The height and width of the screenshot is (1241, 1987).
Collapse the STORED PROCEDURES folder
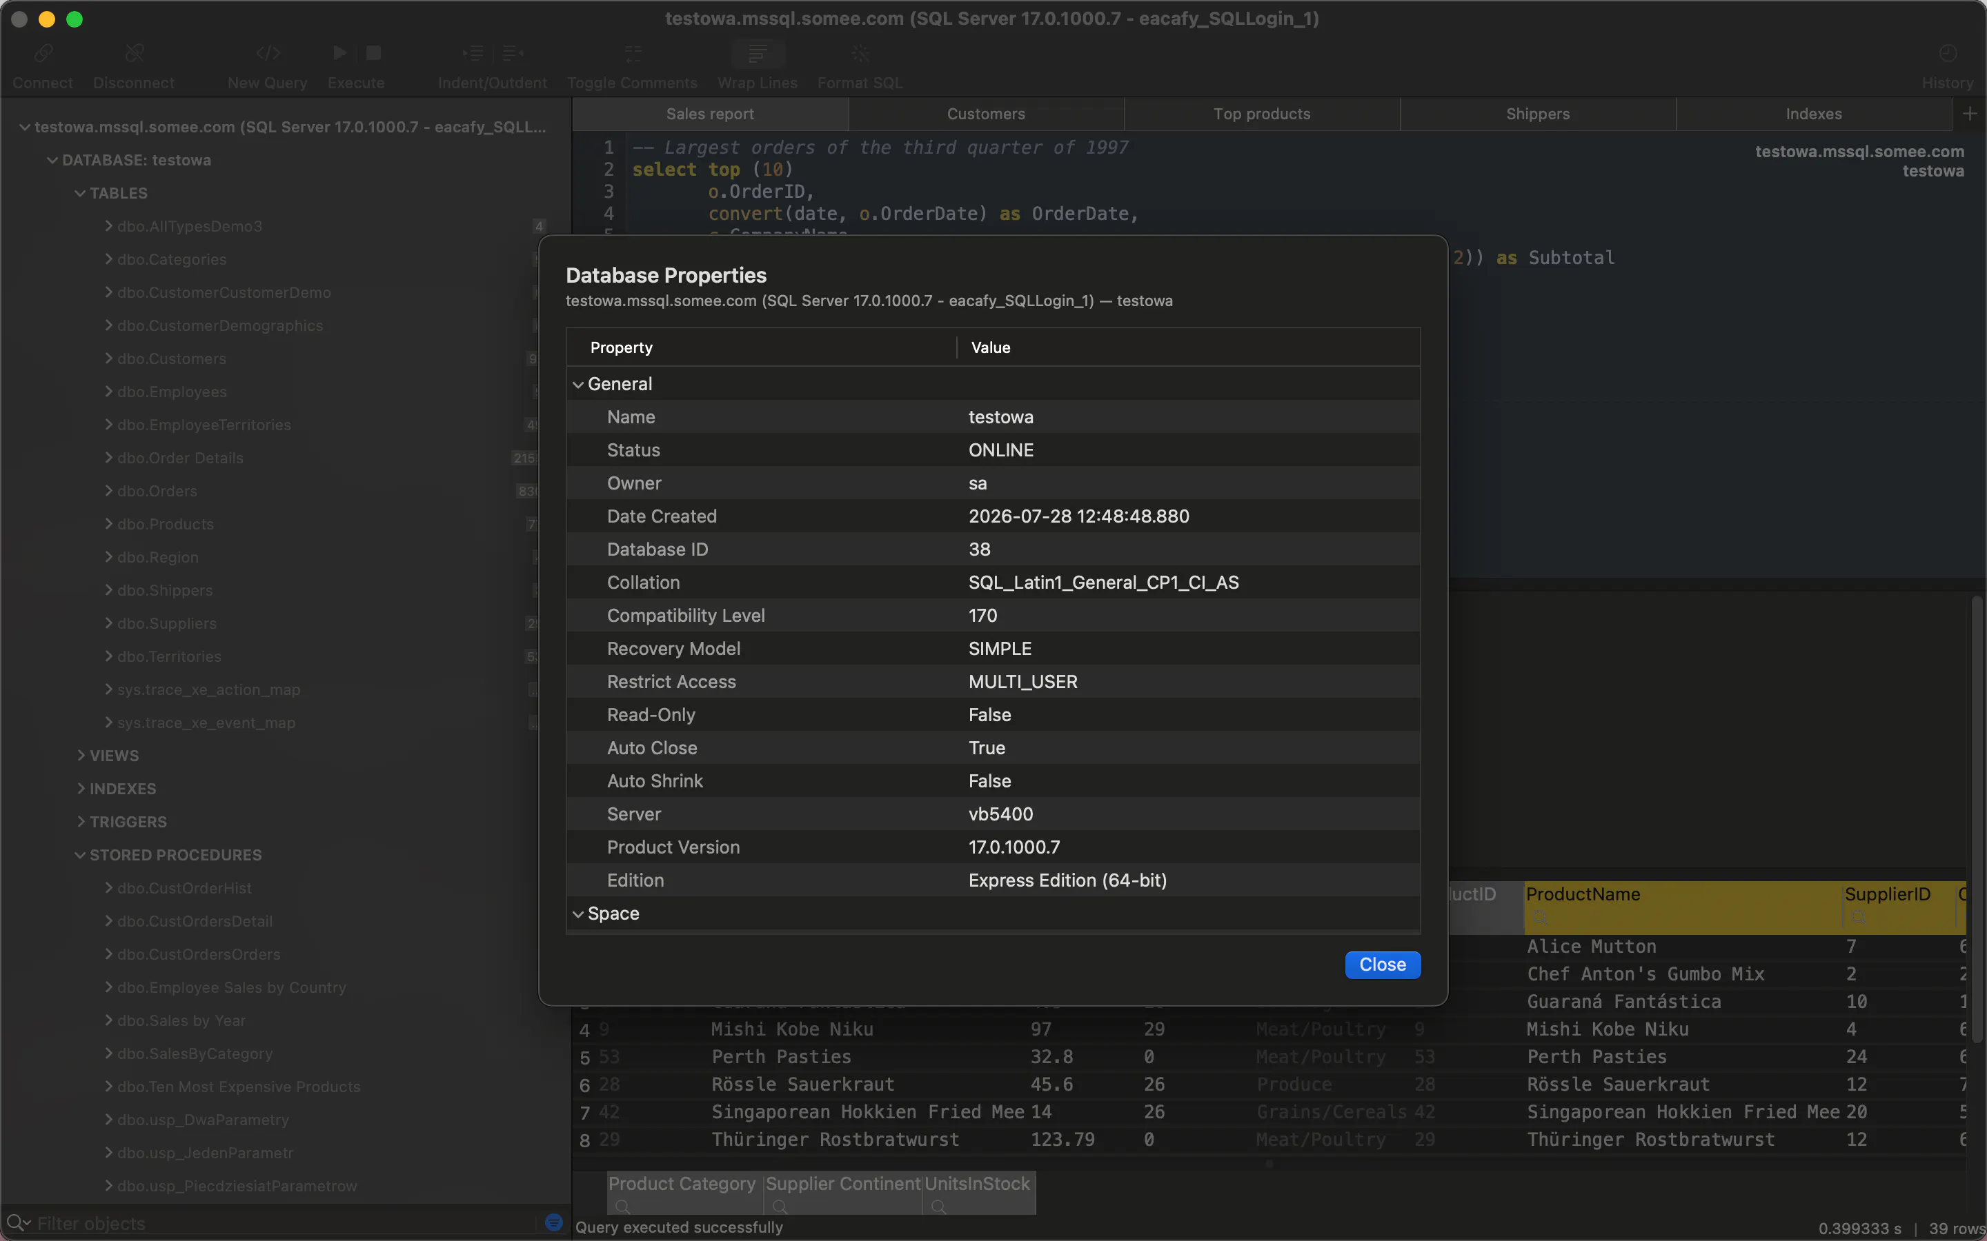[x=79, y=855]
